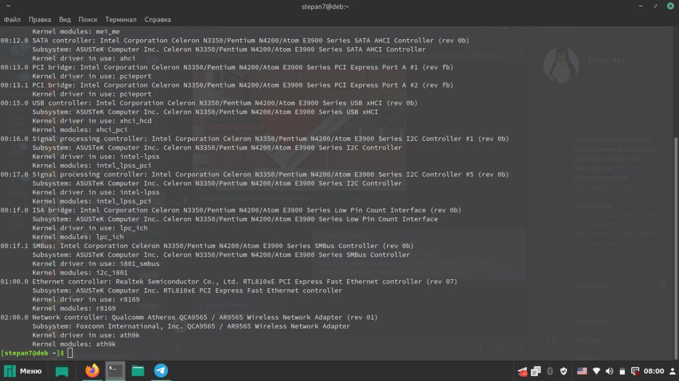The height and width of the screenshot is (381, 679).
Task: Click the line 'Kernel modules: mei_me'
Action: pyautogui.click(x=76, y=31)
